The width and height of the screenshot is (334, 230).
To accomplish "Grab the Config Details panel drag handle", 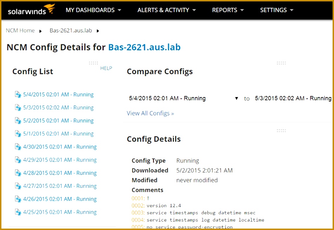I will click(x=281, y=130).
